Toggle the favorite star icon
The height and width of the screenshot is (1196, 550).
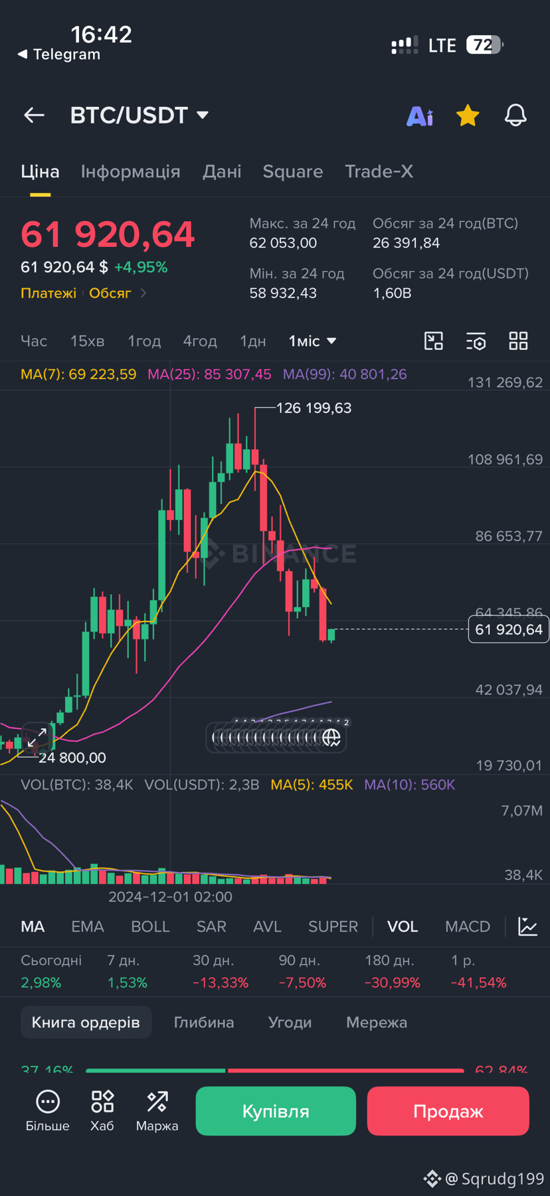coord(468,115)
